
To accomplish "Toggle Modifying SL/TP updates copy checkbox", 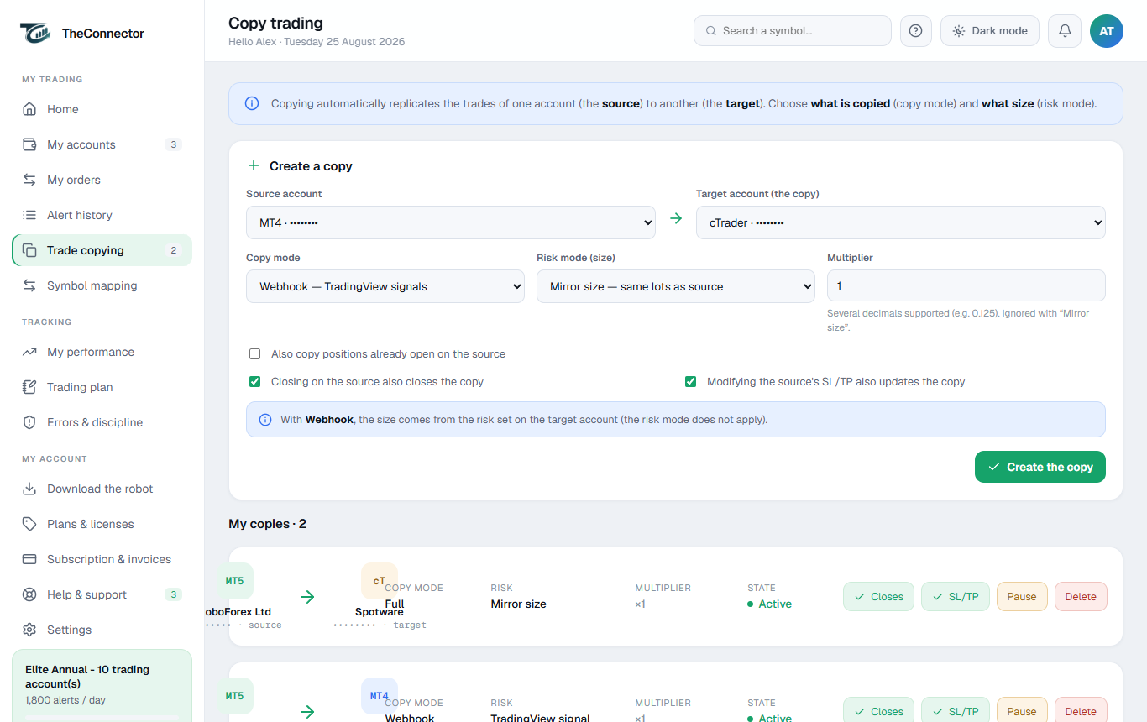I will click(x=691, y=382).
